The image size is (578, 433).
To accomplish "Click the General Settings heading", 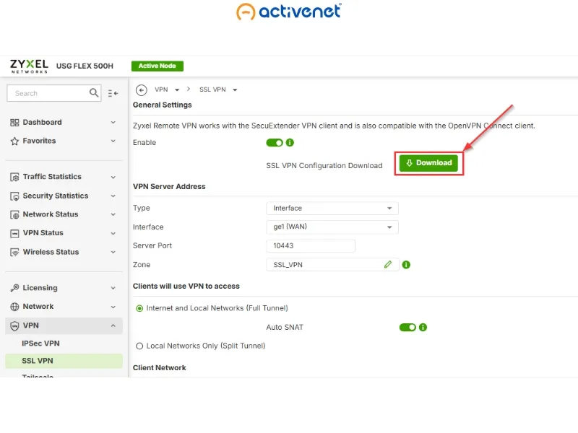I will pos(162,105).
